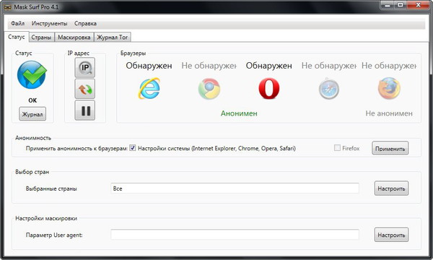This screenshot has height=260, width=433.
Task: Click the Internet Explorer browser icon
Action: 149,88
